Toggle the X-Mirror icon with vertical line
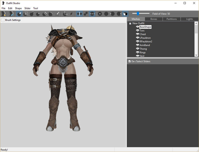 click(79, 14)
